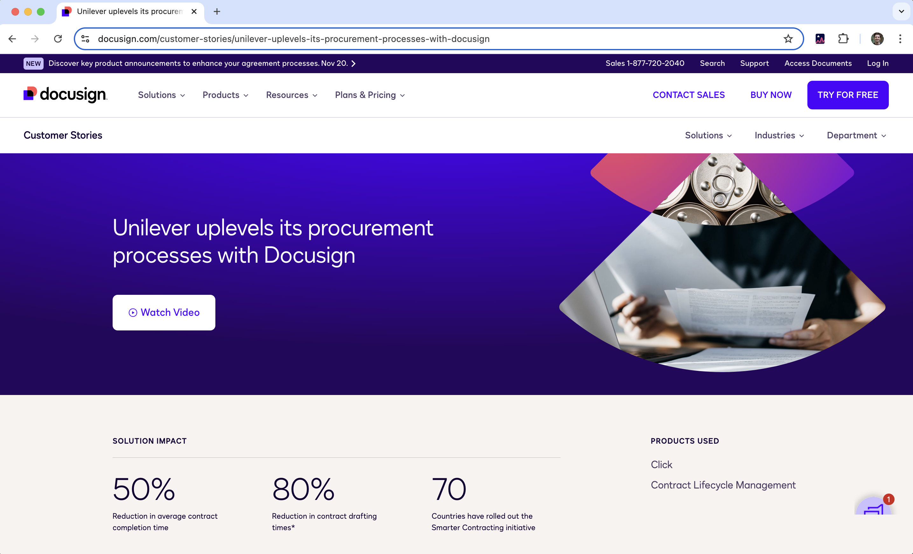
Task: Open the browser extensions puzzle icon
Action: pos(843,39)
